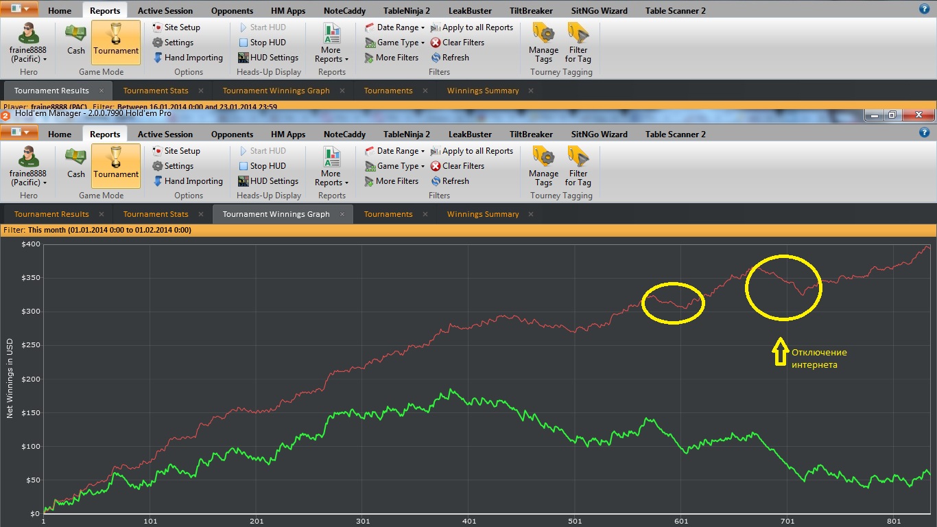937x527 pixels.
Task: Open the TiltBreaker tab in the background window
Action: pyautogui.click(x=531, y=11)
